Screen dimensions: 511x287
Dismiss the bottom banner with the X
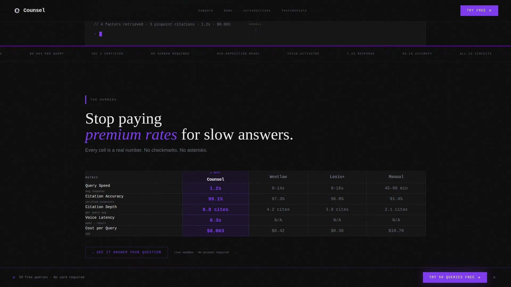click(x=494, y=277)
